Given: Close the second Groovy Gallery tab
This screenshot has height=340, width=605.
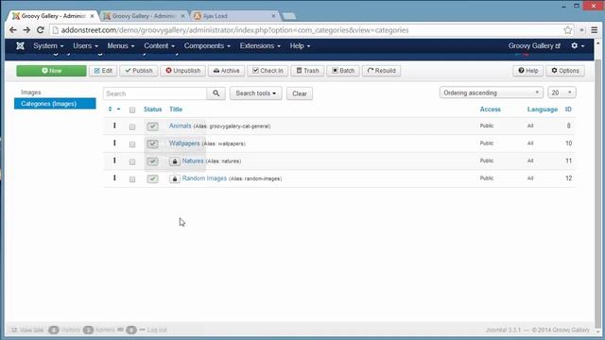Looking at the screenshot, I should 182,16.
